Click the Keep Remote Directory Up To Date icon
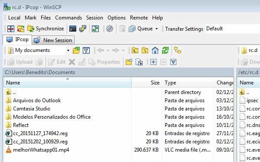The width and height of the screenshot is (260, 162). pyautogui.click(x=95, y=29)
